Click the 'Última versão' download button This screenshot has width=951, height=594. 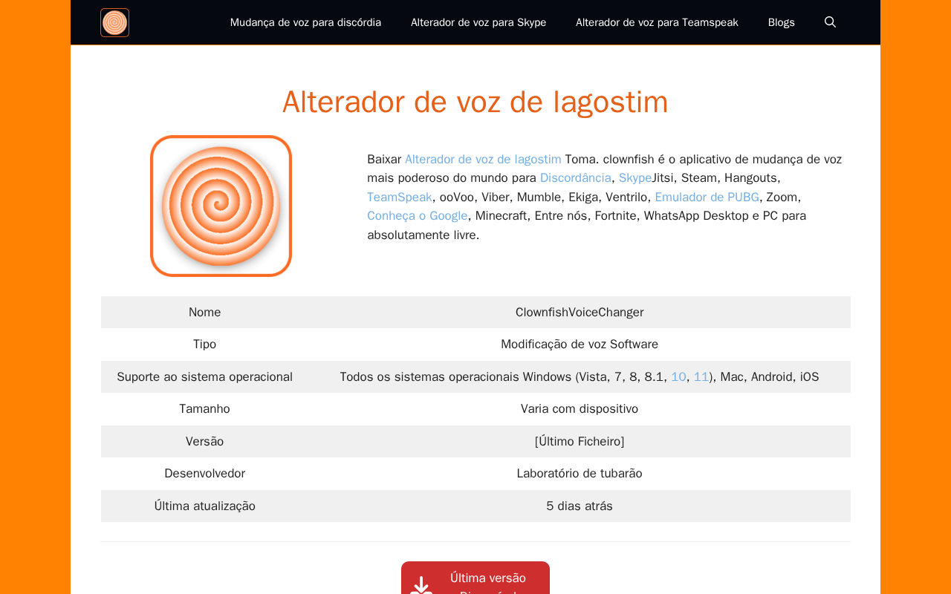[475, 578]
